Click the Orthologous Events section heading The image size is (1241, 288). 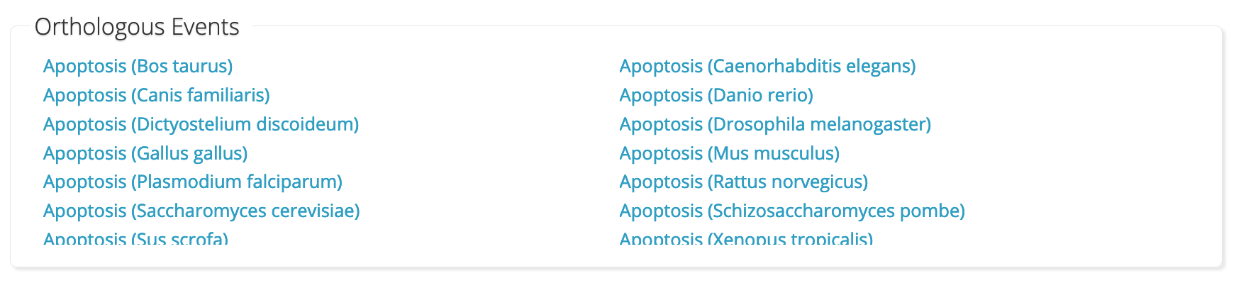[x=137, y=27]
